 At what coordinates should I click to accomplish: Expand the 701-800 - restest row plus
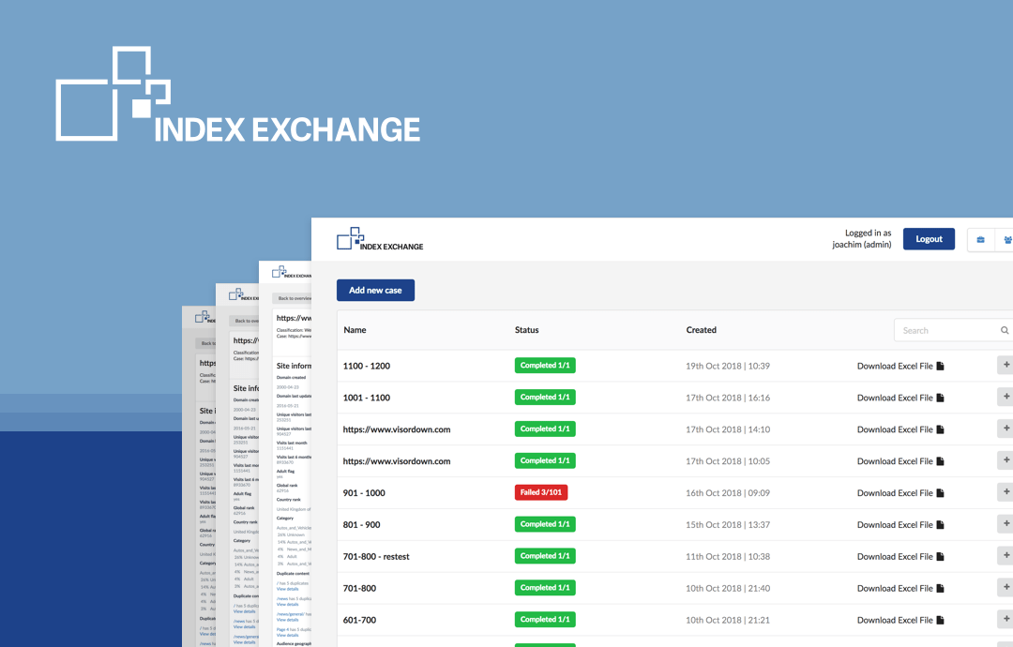(x=1005, y=555)
